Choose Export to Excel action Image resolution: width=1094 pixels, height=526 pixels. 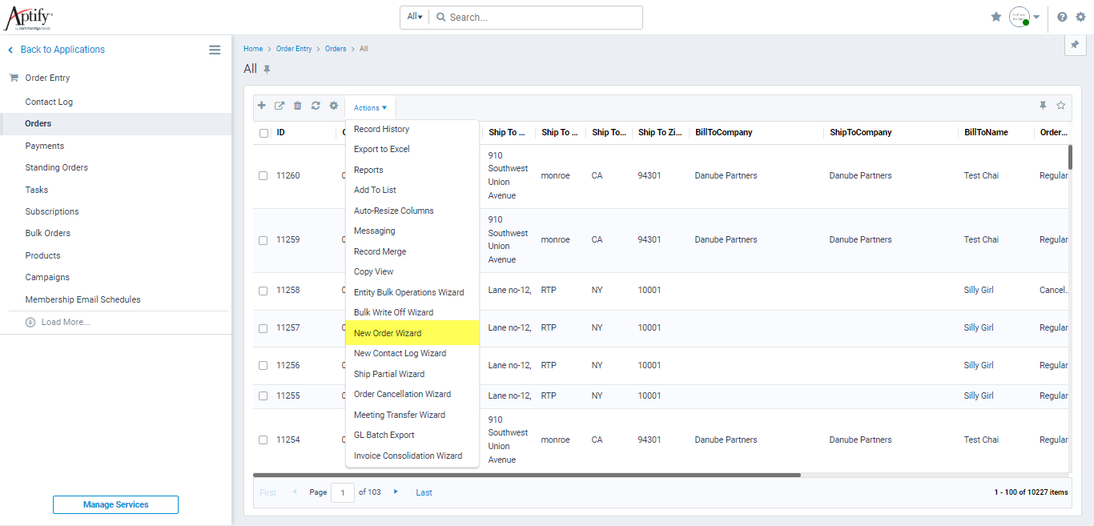pyautogui.click(x=382, y=150)
